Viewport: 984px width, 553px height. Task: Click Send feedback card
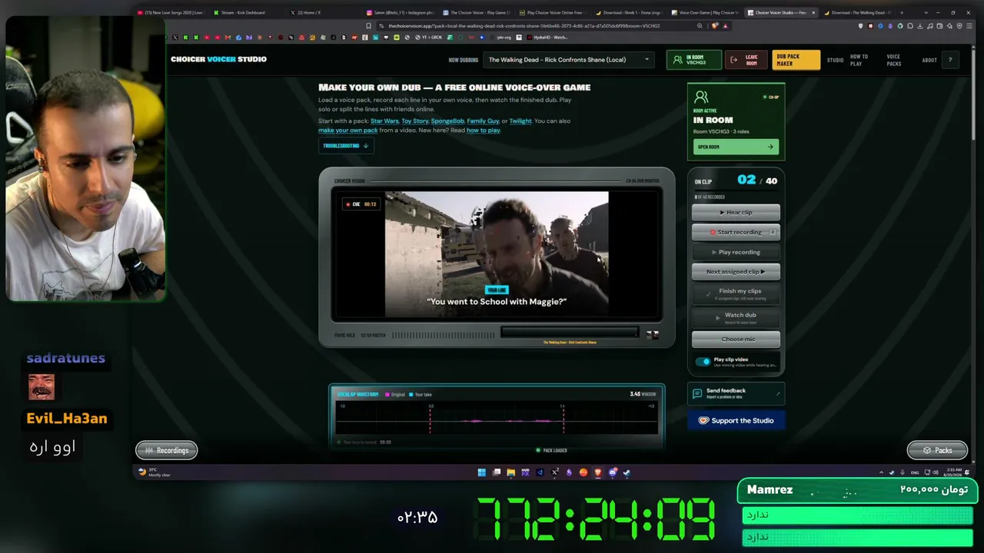click(736, 393)
